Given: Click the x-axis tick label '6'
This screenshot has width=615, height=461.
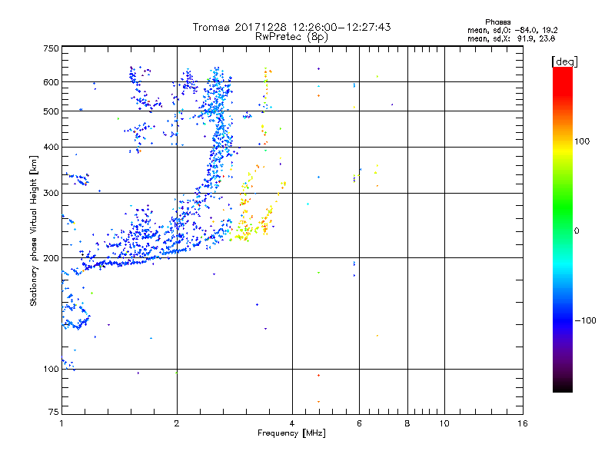Looking at the screenshot, I should 359,423.
